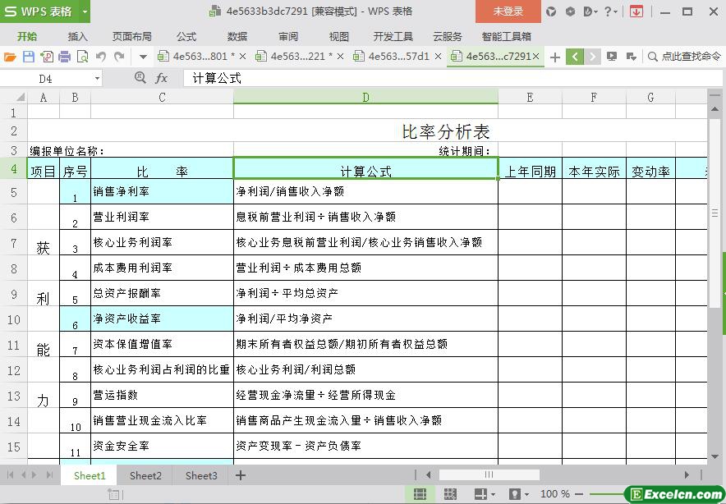Click the insert function fx icon
Image resolution: width=726 pixels, height=504 pixels.
click(161, 78)
